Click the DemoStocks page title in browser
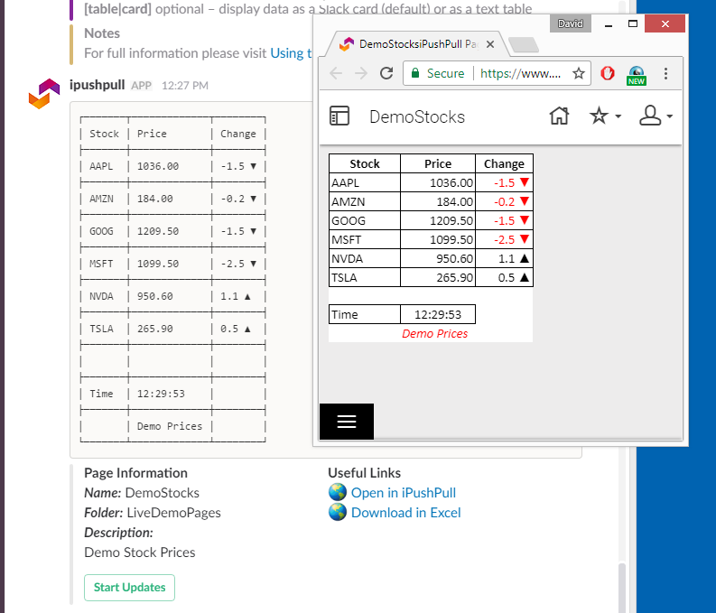The height and width of the screenshot is (613, 716). click(417, 116)
